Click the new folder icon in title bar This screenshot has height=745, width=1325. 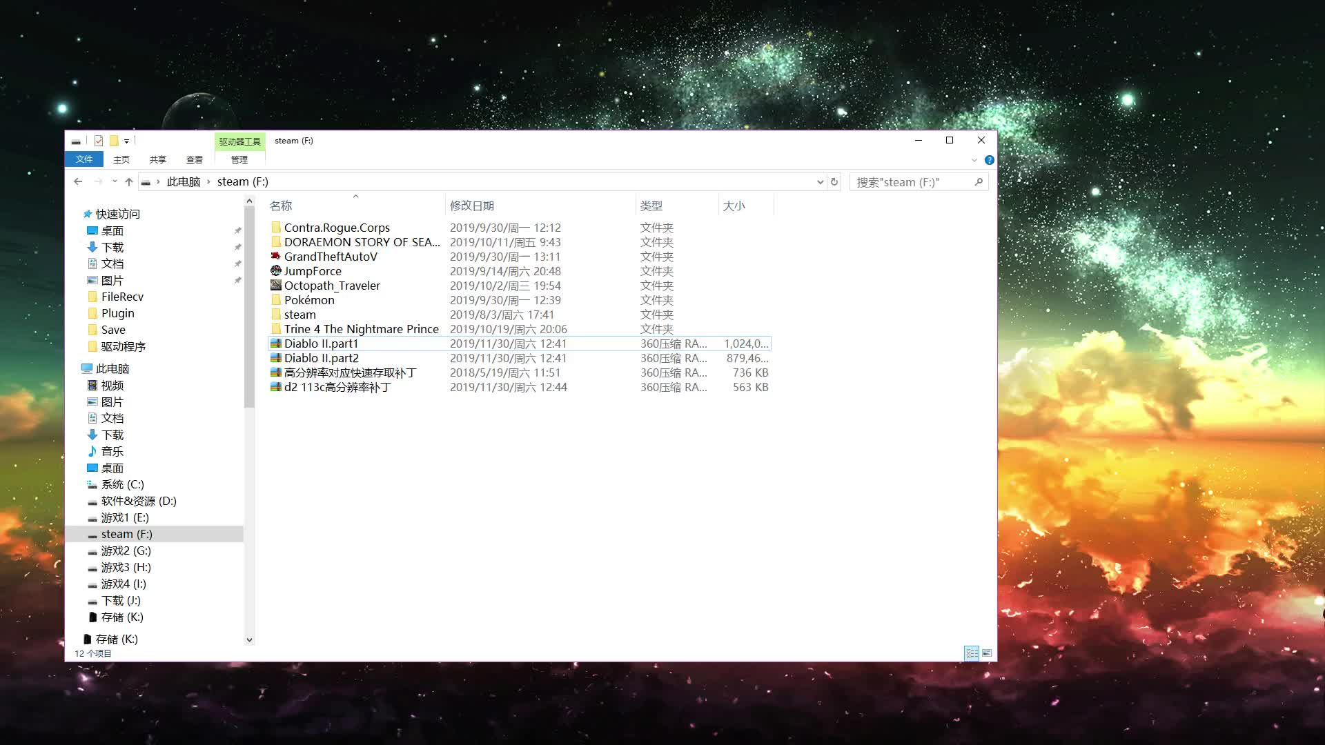coord(114,141)
